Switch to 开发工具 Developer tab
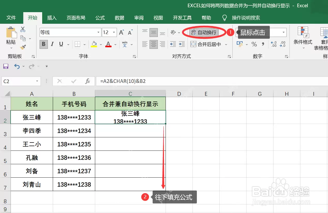328x213 pixels. [x=182, y=18]
